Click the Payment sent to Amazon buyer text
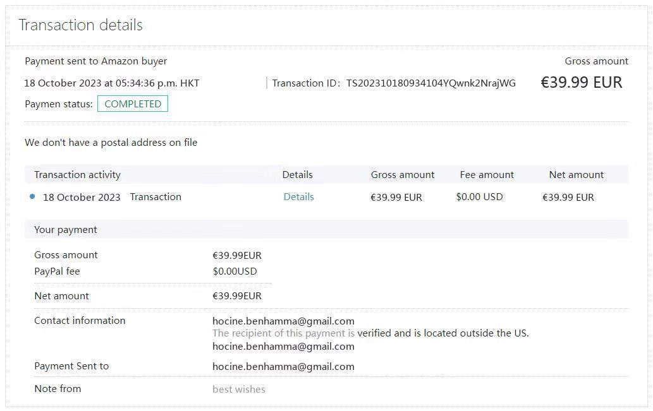 tap(96, 61)
